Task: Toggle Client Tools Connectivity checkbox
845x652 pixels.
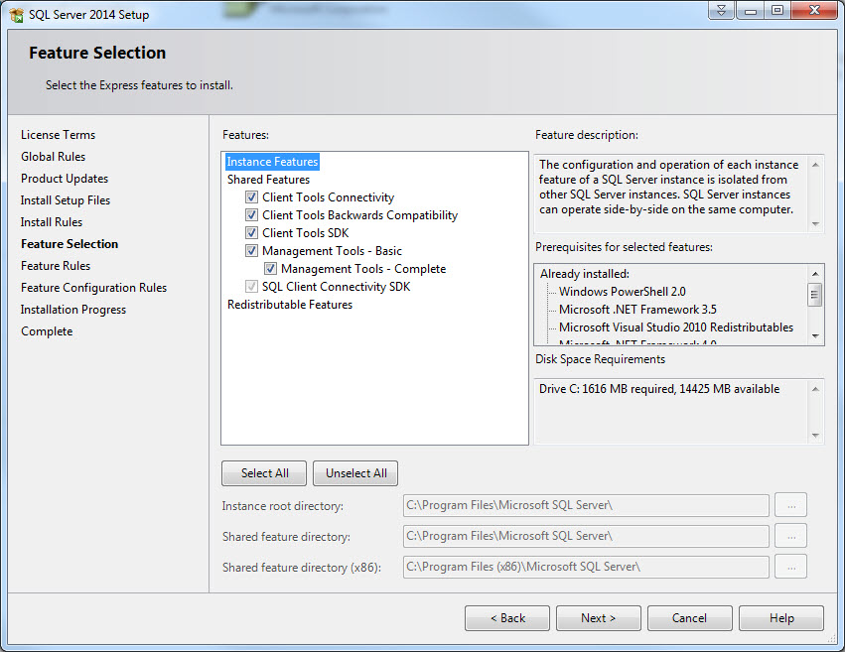Action: (x=251, y=197)
